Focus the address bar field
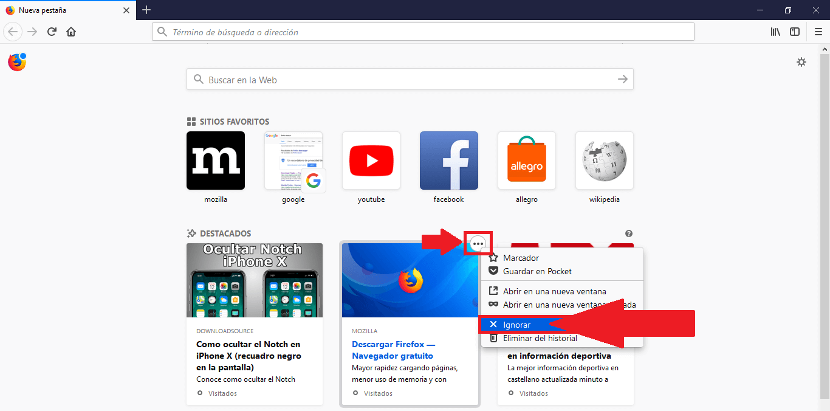The width and height of the screenshot is (830, 411). pos(423,32)
